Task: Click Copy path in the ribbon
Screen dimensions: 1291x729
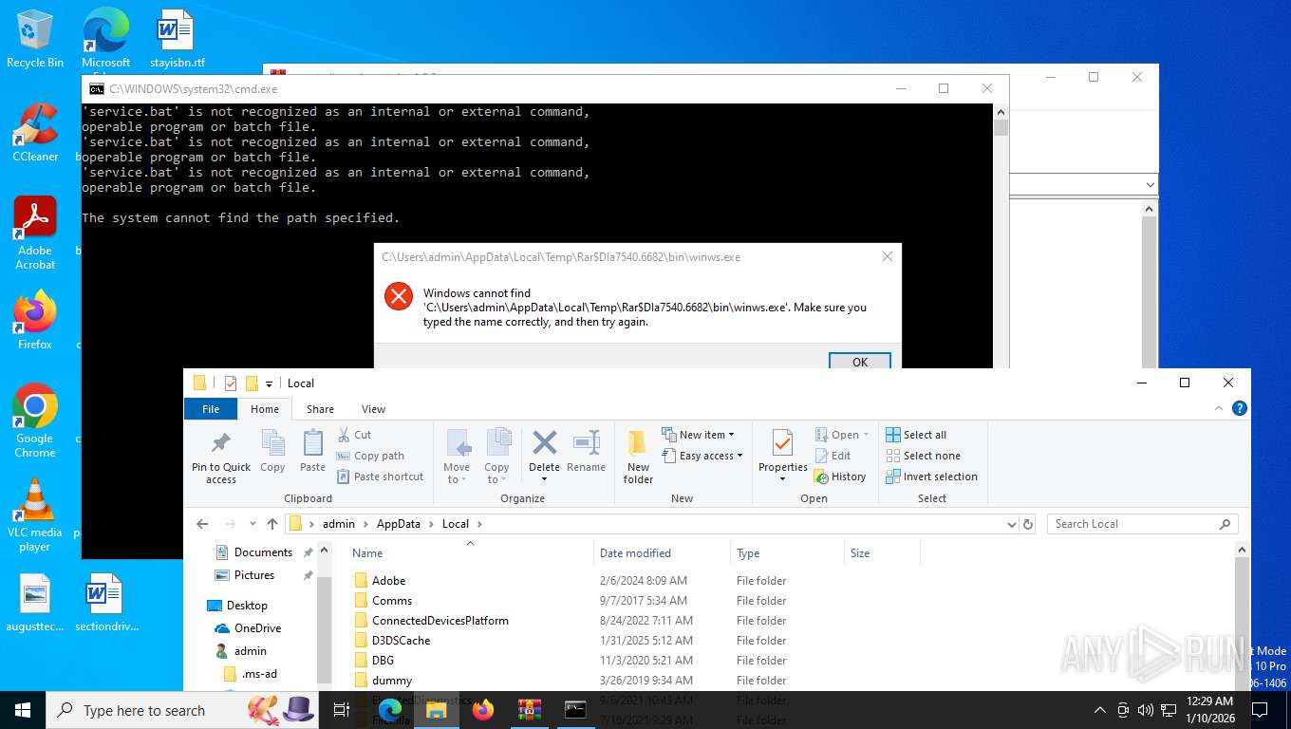Action: pyautogui.click(x=370, y=456)
